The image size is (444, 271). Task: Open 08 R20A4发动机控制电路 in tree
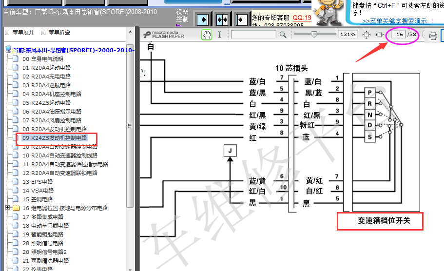pos(55,129)
